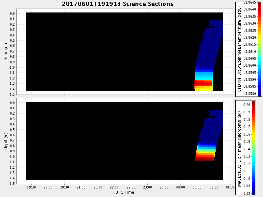Click the 'WetLabsBB2FL bin mean chlorophyll' legend label
263x197 pixels.
239,148
